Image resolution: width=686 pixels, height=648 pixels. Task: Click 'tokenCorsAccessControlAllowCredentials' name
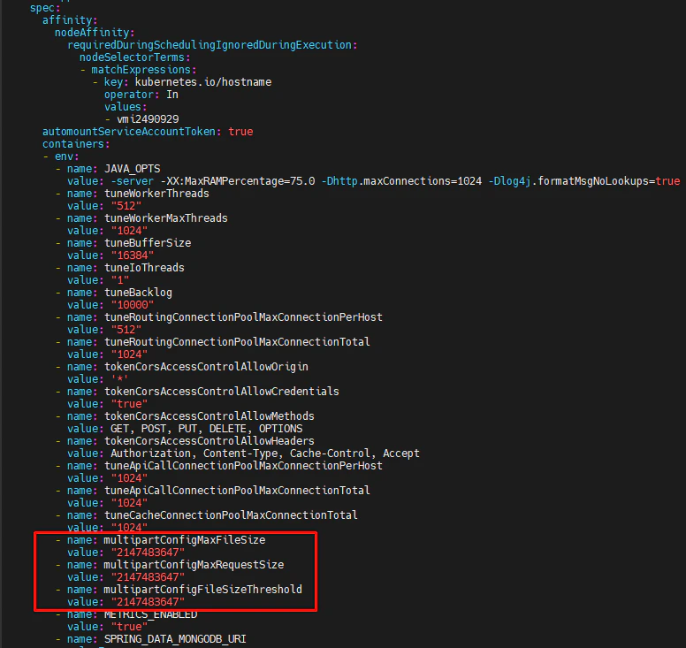222,392
